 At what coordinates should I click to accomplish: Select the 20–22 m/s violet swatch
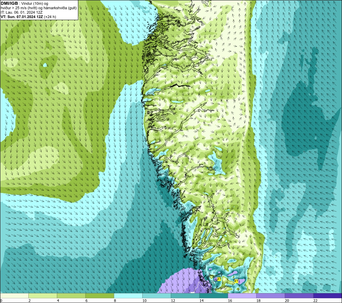[x=299, y=295]
